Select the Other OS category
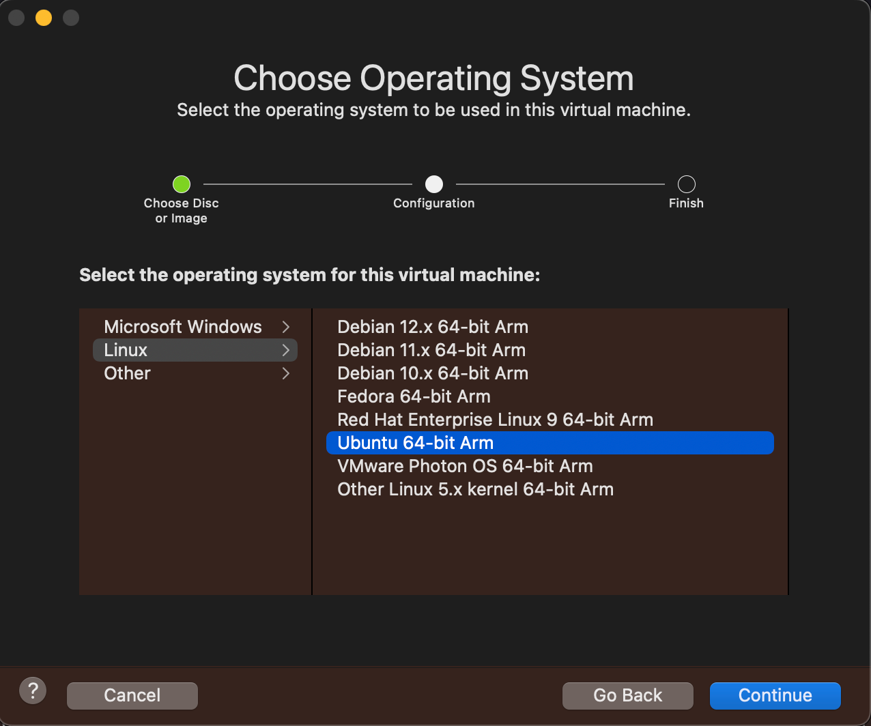Screen dimensions: 871x726 pos(195,373)
